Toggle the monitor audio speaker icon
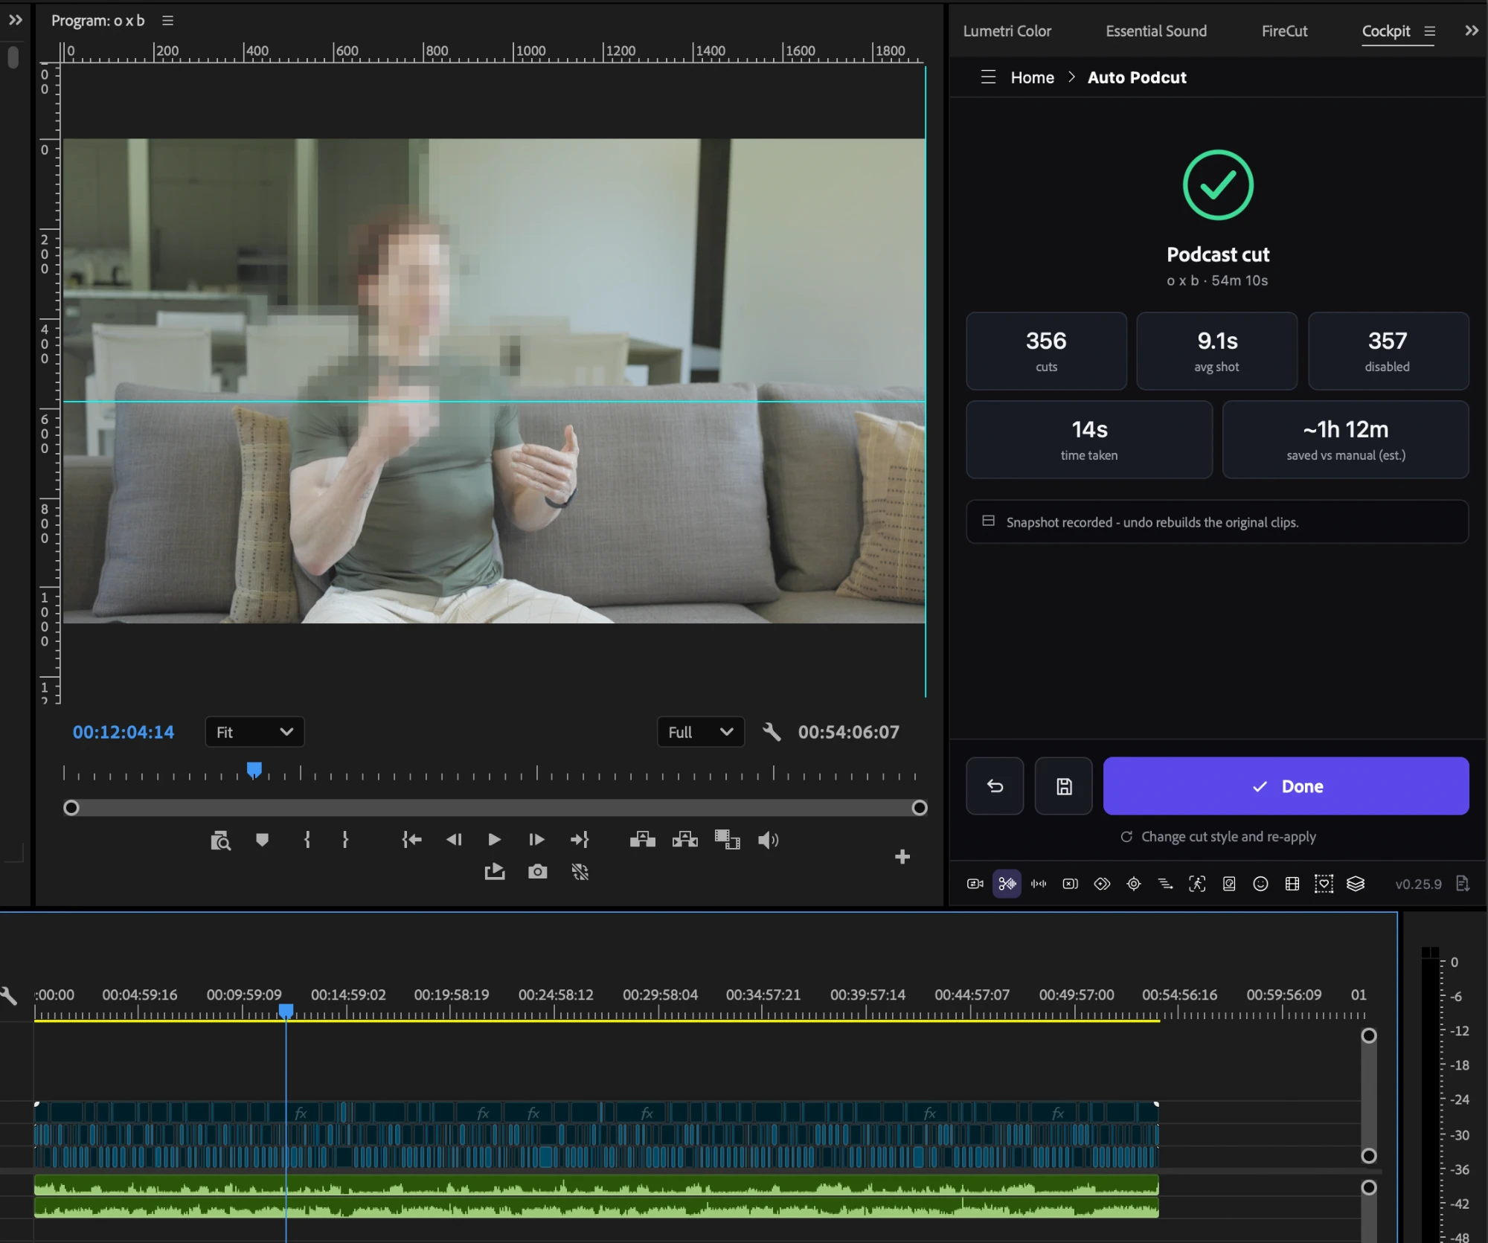The height and width of the screenshot is (1243, 1488). coord(768,840)
